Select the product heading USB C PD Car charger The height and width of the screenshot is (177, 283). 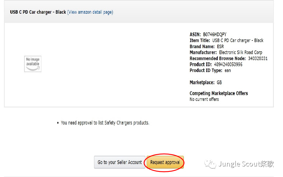click(38, 12)
